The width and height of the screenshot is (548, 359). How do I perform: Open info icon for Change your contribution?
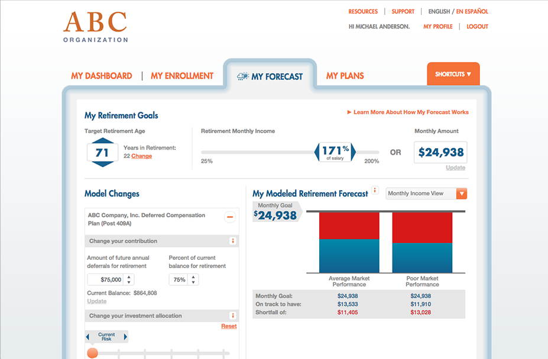233,241
